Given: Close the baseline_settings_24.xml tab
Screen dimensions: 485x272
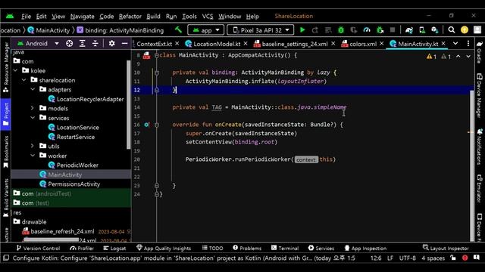Looking at the screenshot, I should [x=333, y=44].
